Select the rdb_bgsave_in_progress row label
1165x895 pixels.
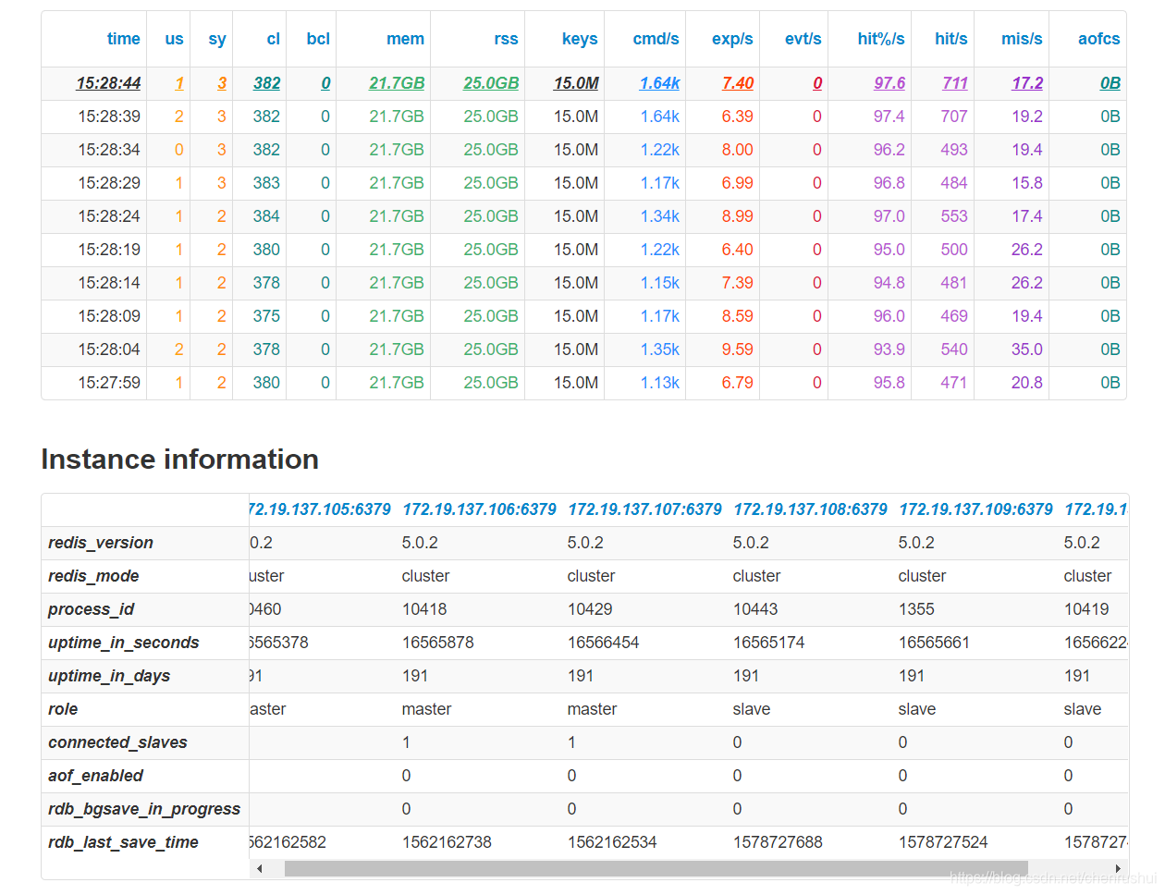tap(144, 809)
